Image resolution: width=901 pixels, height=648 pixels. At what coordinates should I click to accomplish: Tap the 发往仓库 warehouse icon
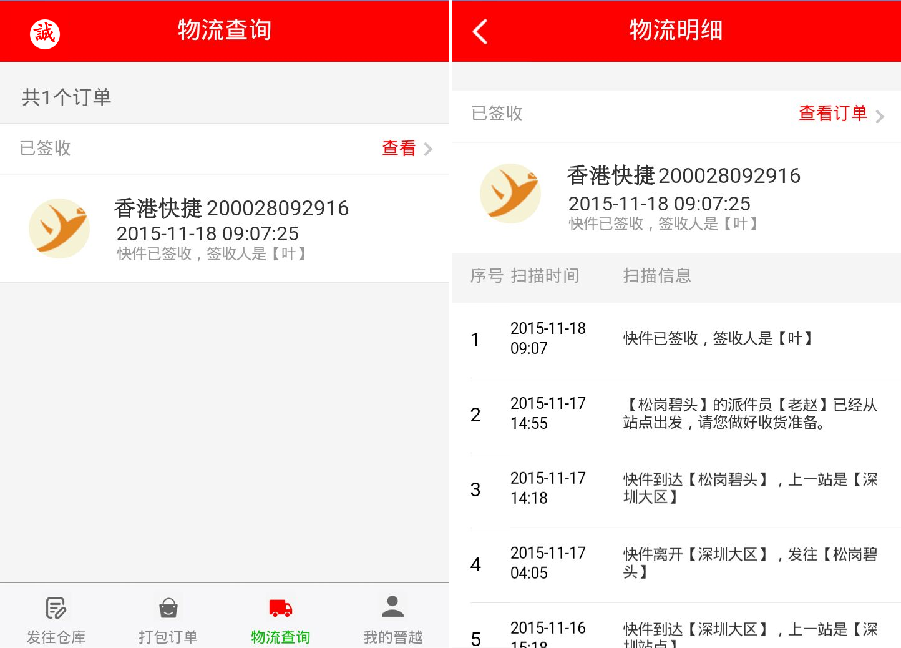pyautogui.click(x=56, y=607)
